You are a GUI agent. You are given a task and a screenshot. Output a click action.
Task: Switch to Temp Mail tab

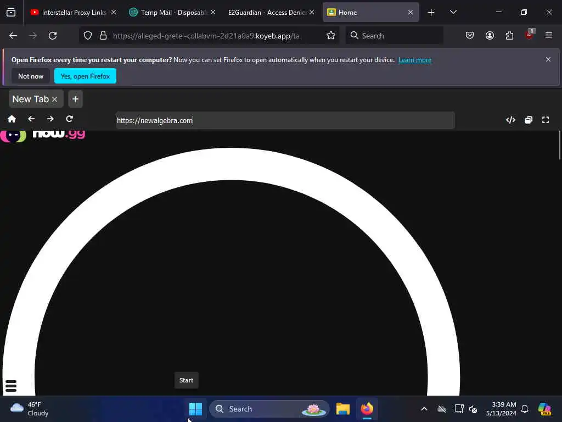[x=172, y=12]
